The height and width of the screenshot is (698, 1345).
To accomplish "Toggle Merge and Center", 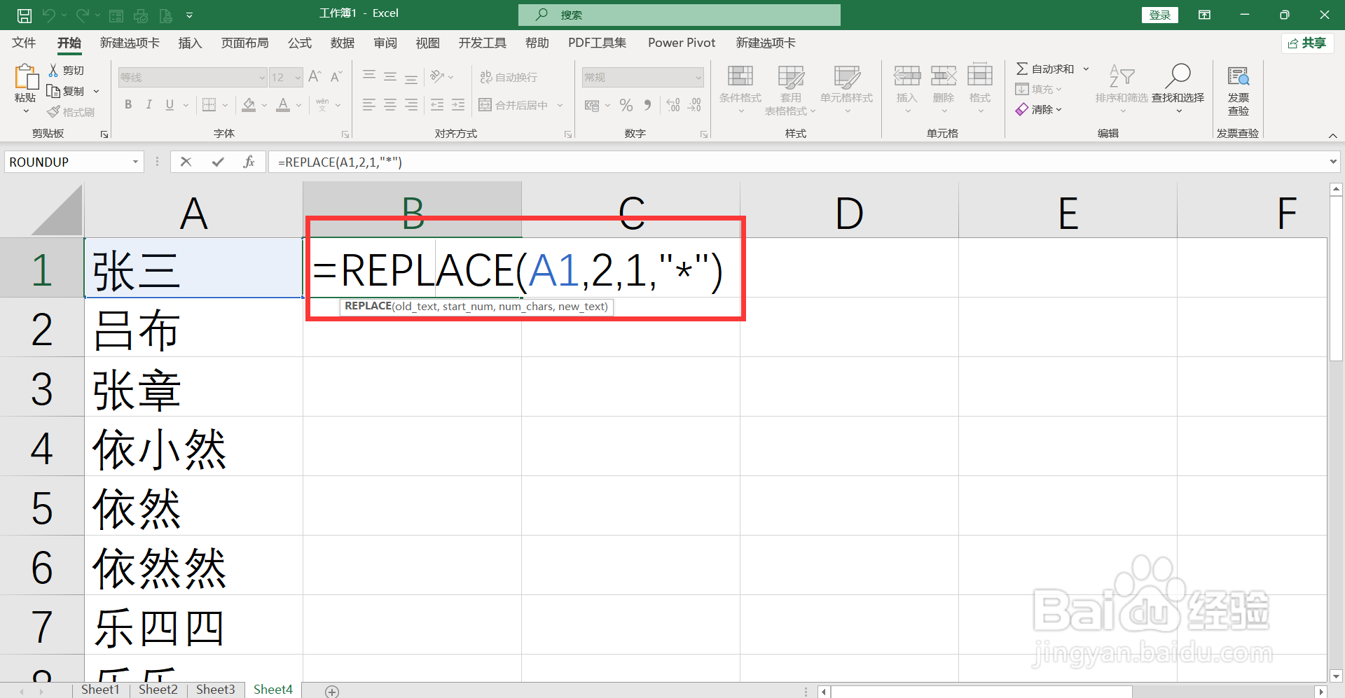I will click(x=513, y=105).
